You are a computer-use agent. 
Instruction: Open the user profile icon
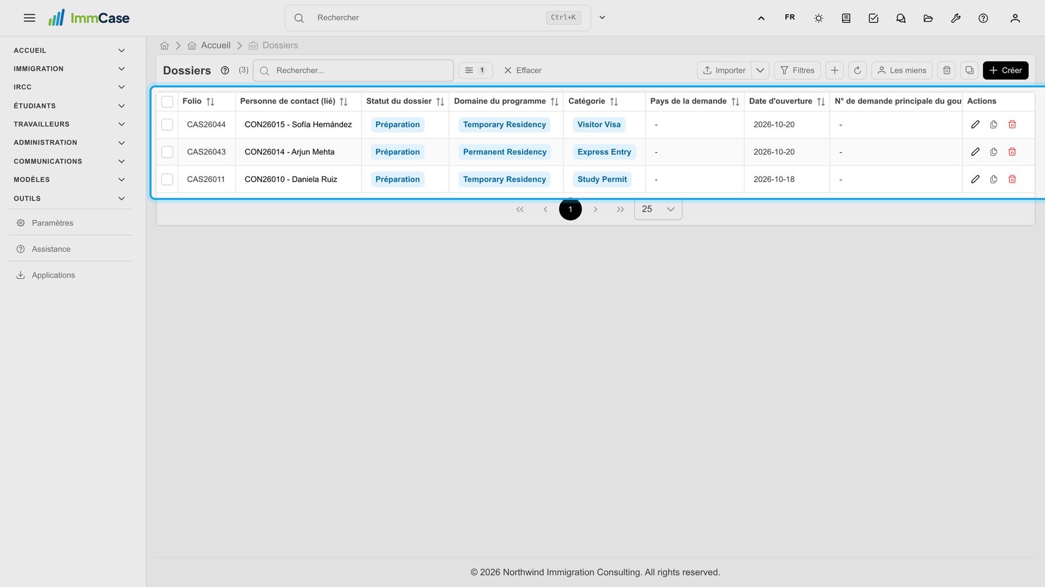(x=1015, y=18)
